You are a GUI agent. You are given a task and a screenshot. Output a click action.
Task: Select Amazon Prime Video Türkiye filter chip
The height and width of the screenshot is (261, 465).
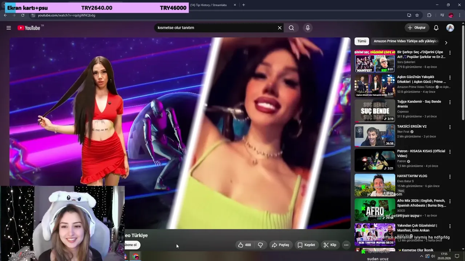[406, 41]
